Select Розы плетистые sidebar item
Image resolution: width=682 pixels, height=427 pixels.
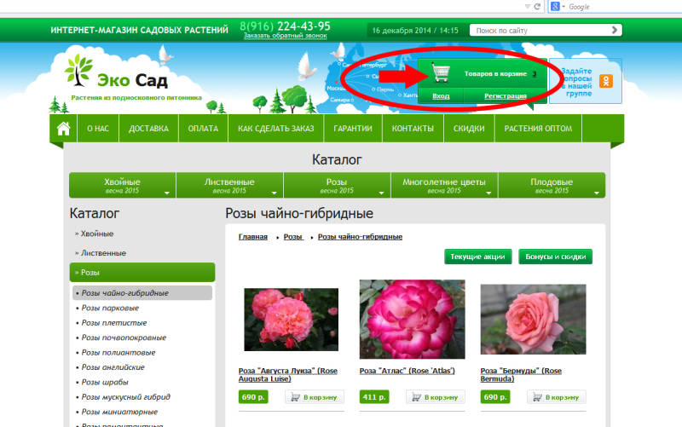(x=114, y=323)
